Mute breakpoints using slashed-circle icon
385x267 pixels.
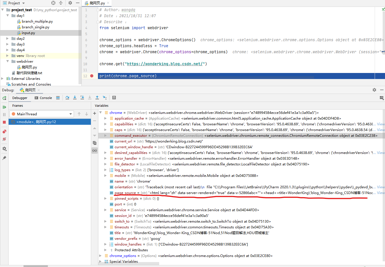(4, 139)
